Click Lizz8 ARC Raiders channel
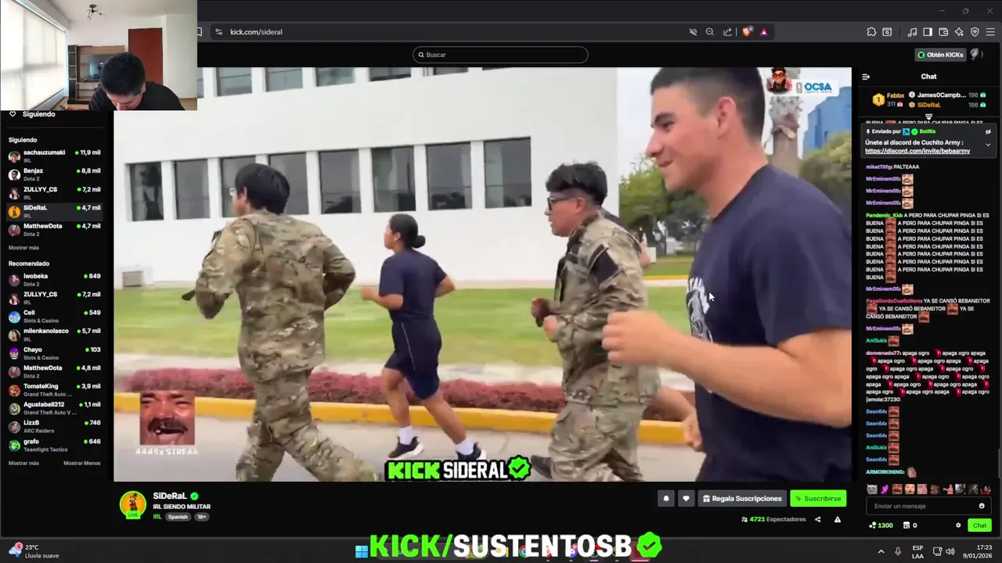 (x=54, y=426)
